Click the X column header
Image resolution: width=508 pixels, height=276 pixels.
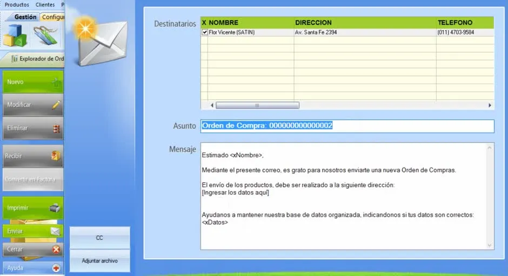[204, 23]
